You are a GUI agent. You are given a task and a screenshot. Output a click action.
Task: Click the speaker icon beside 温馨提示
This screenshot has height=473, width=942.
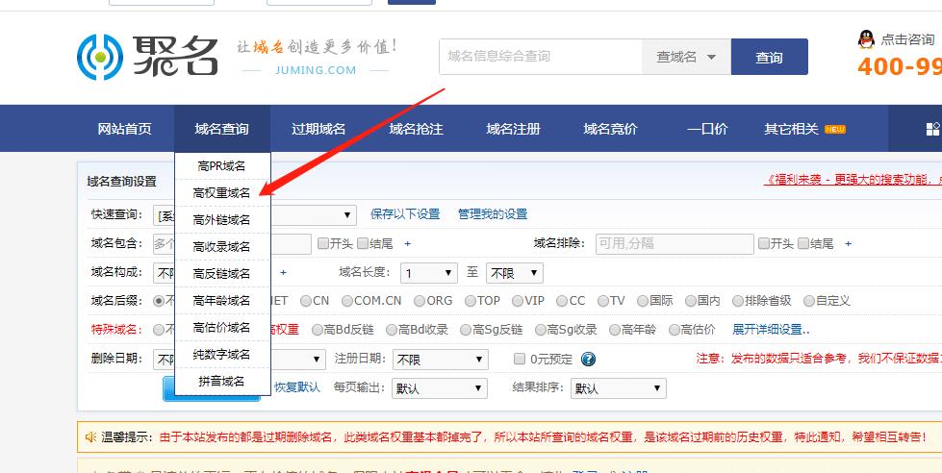[90, 437]
